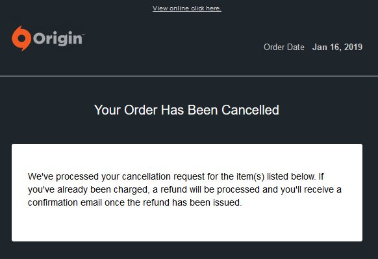Click the word 'Cancelled' in the heading
This screenshot has width=378, height=259.
[x=250, y=110]
